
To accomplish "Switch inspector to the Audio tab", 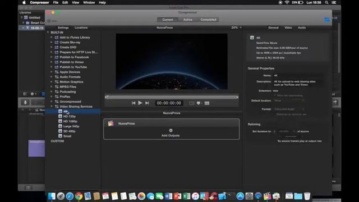I will point(302,27).
